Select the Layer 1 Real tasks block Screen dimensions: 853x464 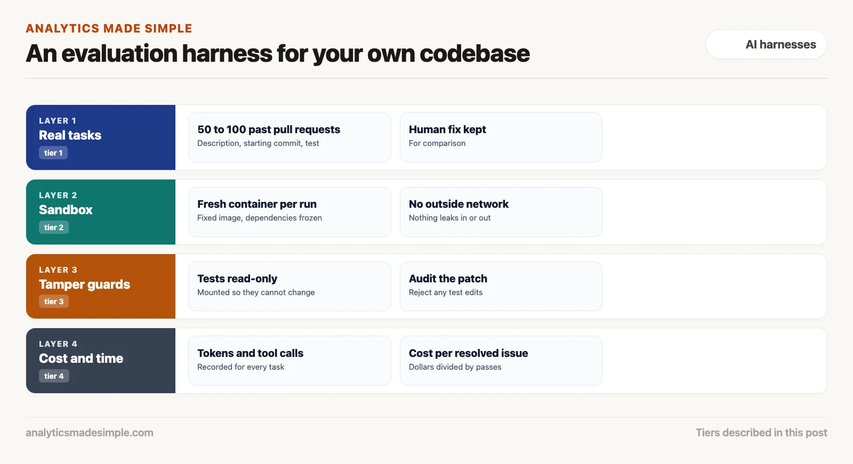(x=101, y=137)
